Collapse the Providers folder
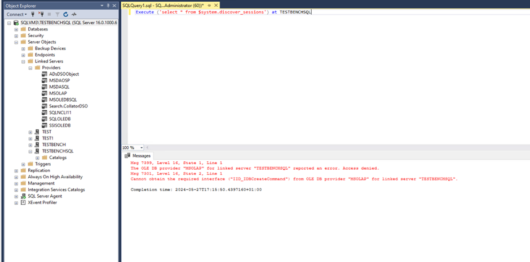 [30, 68]
